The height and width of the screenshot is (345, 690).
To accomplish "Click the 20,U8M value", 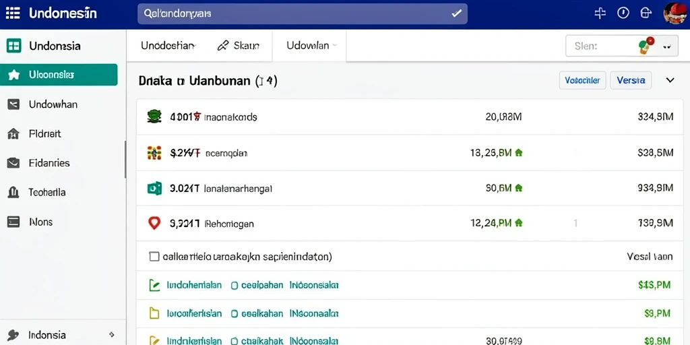I will 503,117.
